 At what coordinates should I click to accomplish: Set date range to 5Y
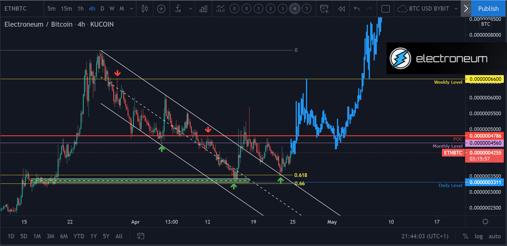pos(106,236)
